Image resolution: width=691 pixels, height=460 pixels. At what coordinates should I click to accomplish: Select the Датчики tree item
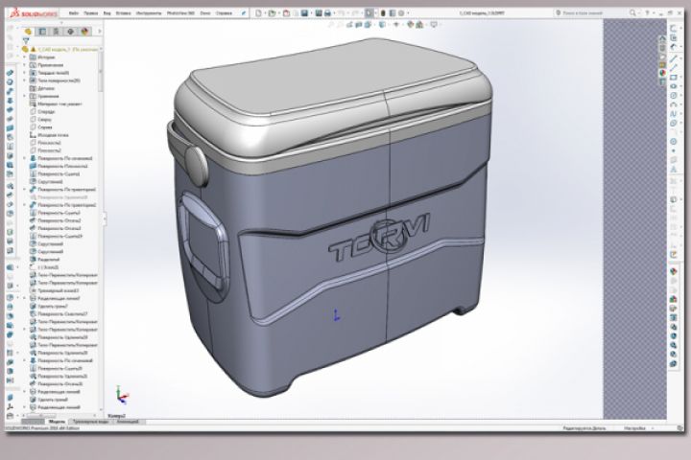click(x=42, y=88)
